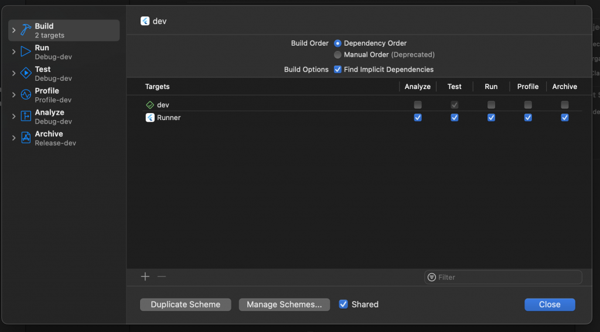Click the minus icon to remove target
Screen dimensions: 600x332
tap(162, 277)
